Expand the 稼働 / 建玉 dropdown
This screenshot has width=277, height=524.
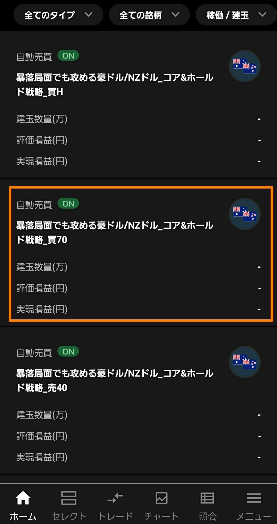(236, 15)
